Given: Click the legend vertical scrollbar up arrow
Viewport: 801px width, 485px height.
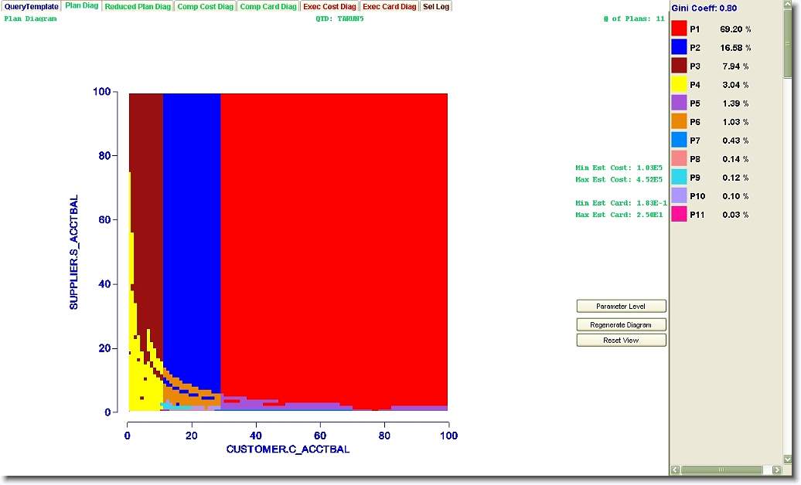Looking at the screenshot, I should (788, 6).
